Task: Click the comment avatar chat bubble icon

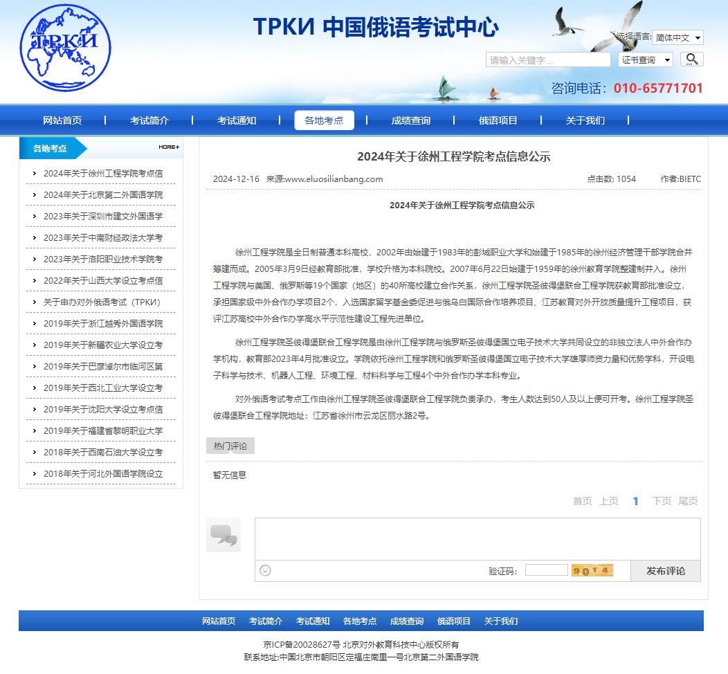Action: pos(223,535)
